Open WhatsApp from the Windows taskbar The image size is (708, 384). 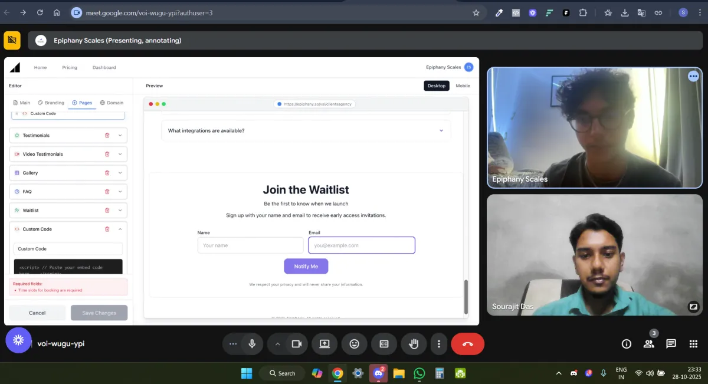[x=419, y=373]
